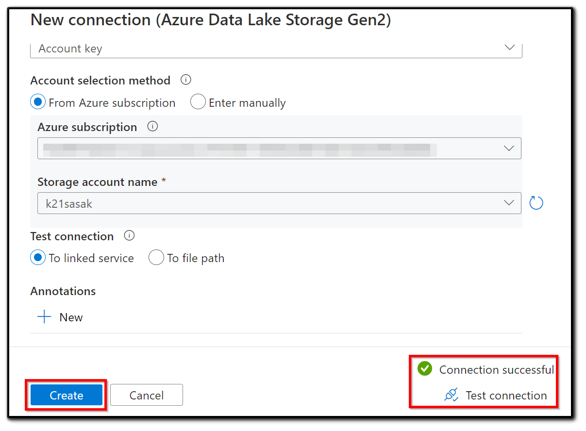Switch account selection to Enter manually
586x431 pixels.
click(x=198, y=102)
